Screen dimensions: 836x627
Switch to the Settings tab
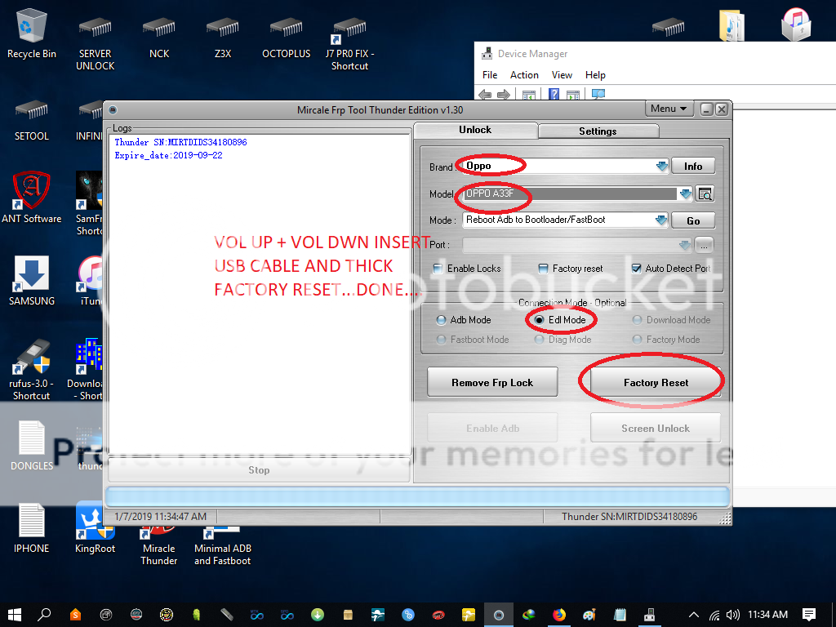tap(598, 131)
